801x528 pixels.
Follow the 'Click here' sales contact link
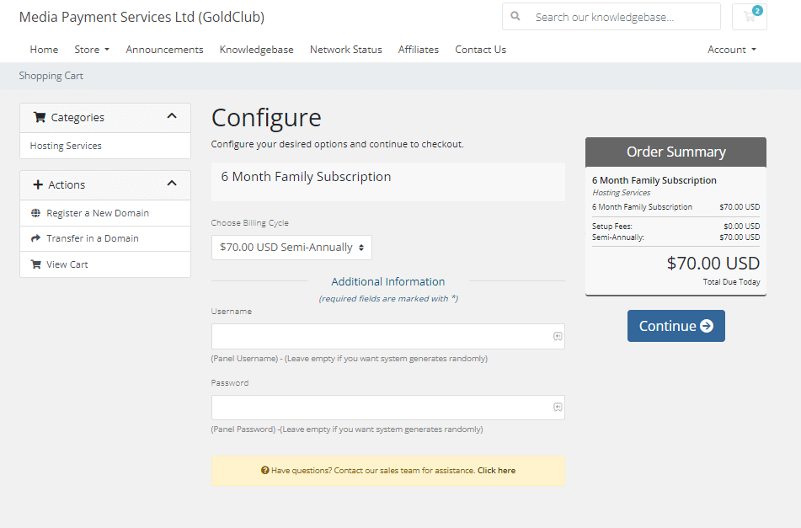coord(496,471)
